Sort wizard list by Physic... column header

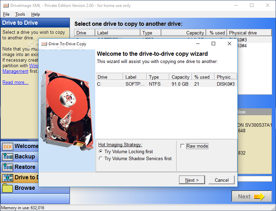[226, 77]
